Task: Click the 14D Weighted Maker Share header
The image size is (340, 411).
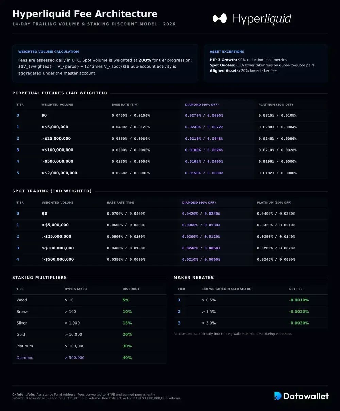Action: [226, 289]
